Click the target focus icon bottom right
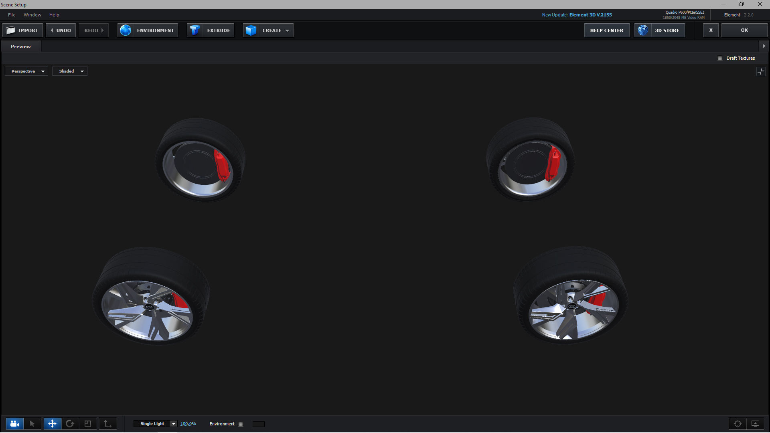This screenshot has height=433, width=770. [738, 424]
